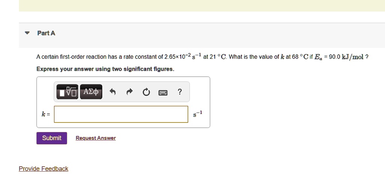Image resolution: width=385 pixels, height=188 pixels.
Task: Open the Provide Feedback link
Action: coord(44,169)
